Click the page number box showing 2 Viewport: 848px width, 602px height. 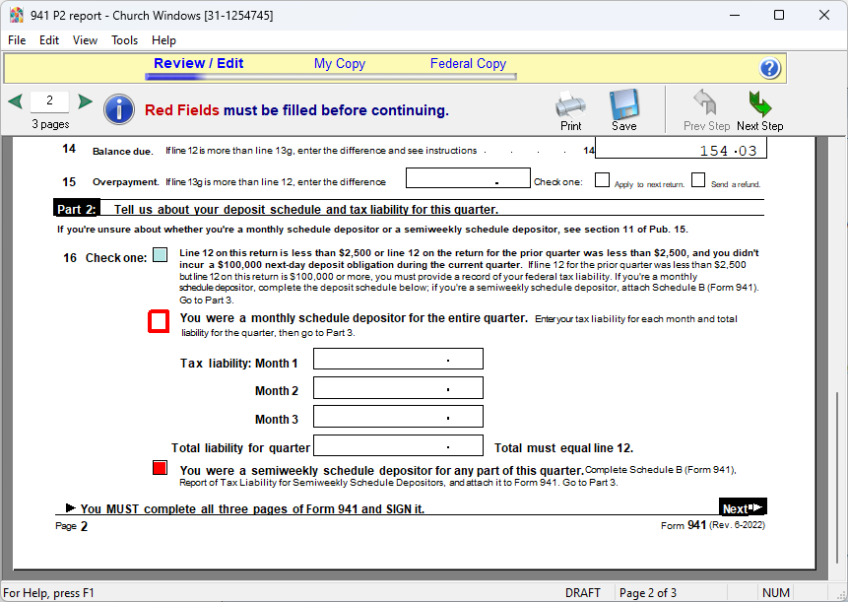[x=50, y=100]
